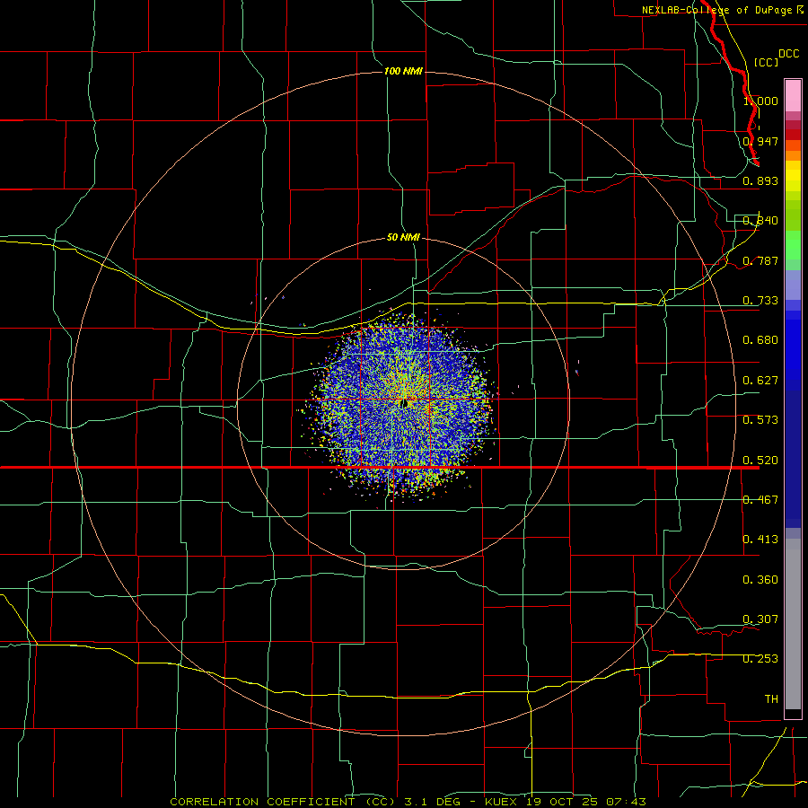Pick the gray swatch in the lower legend

793,624
